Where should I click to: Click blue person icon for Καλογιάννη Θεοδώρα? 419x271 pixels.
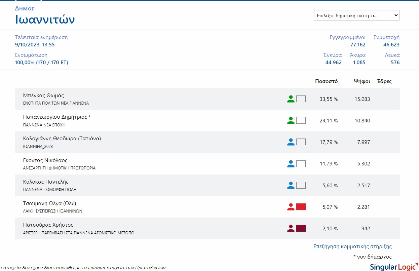291,142
